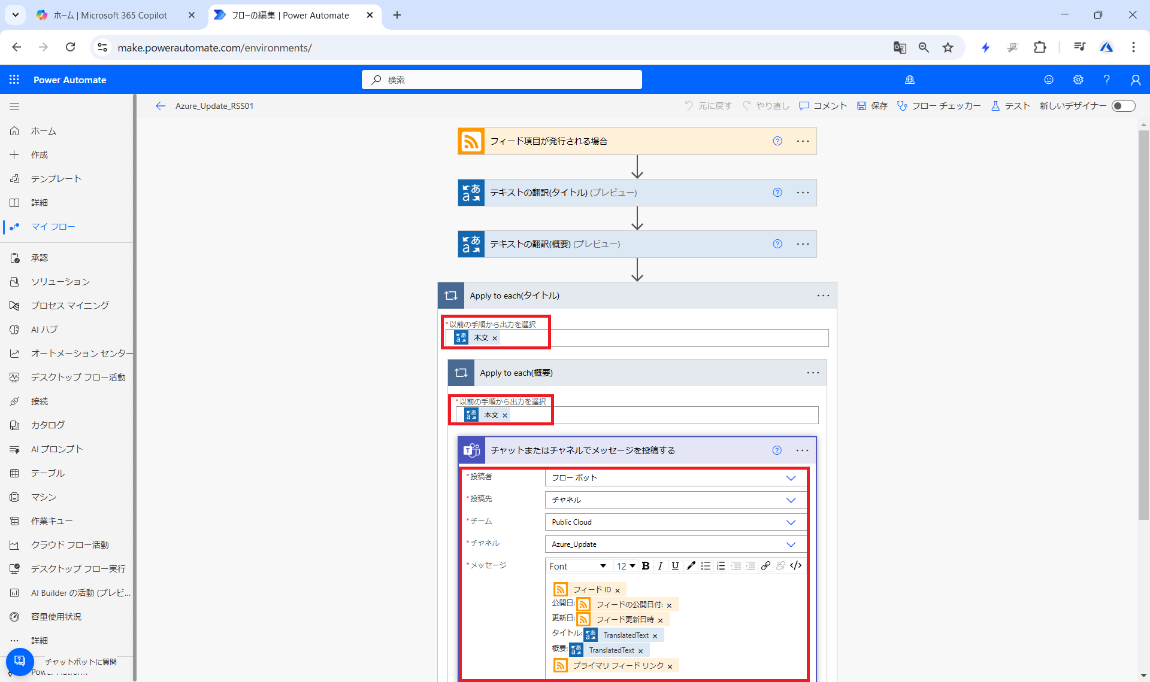Click the Italic formatting icon
The height and width of the screenshot is (682, 1150).
point(660,566)
